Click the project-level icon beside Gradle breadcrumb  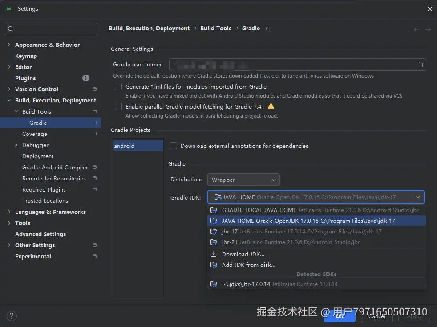click(268, 29)
